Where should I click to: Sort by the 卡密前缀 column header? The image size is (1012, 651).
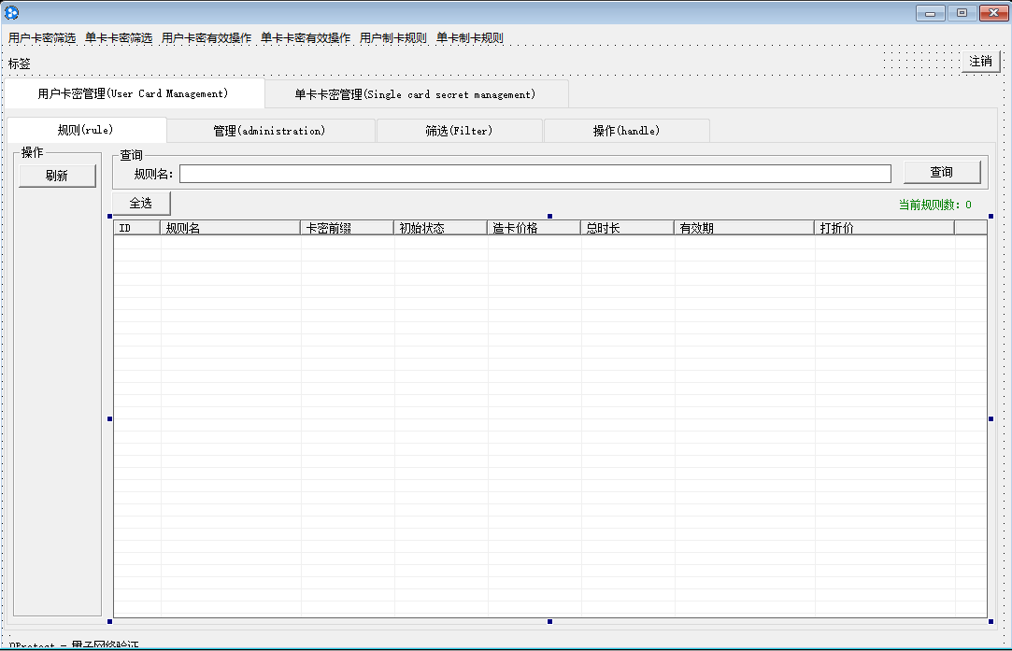(x=347, y=228)
